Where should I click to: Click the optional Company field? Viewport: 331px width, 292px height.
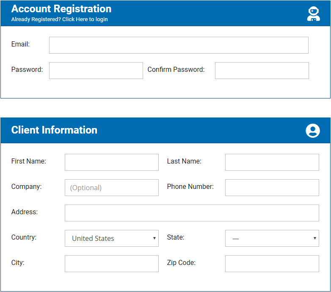[x=112, y=188]
